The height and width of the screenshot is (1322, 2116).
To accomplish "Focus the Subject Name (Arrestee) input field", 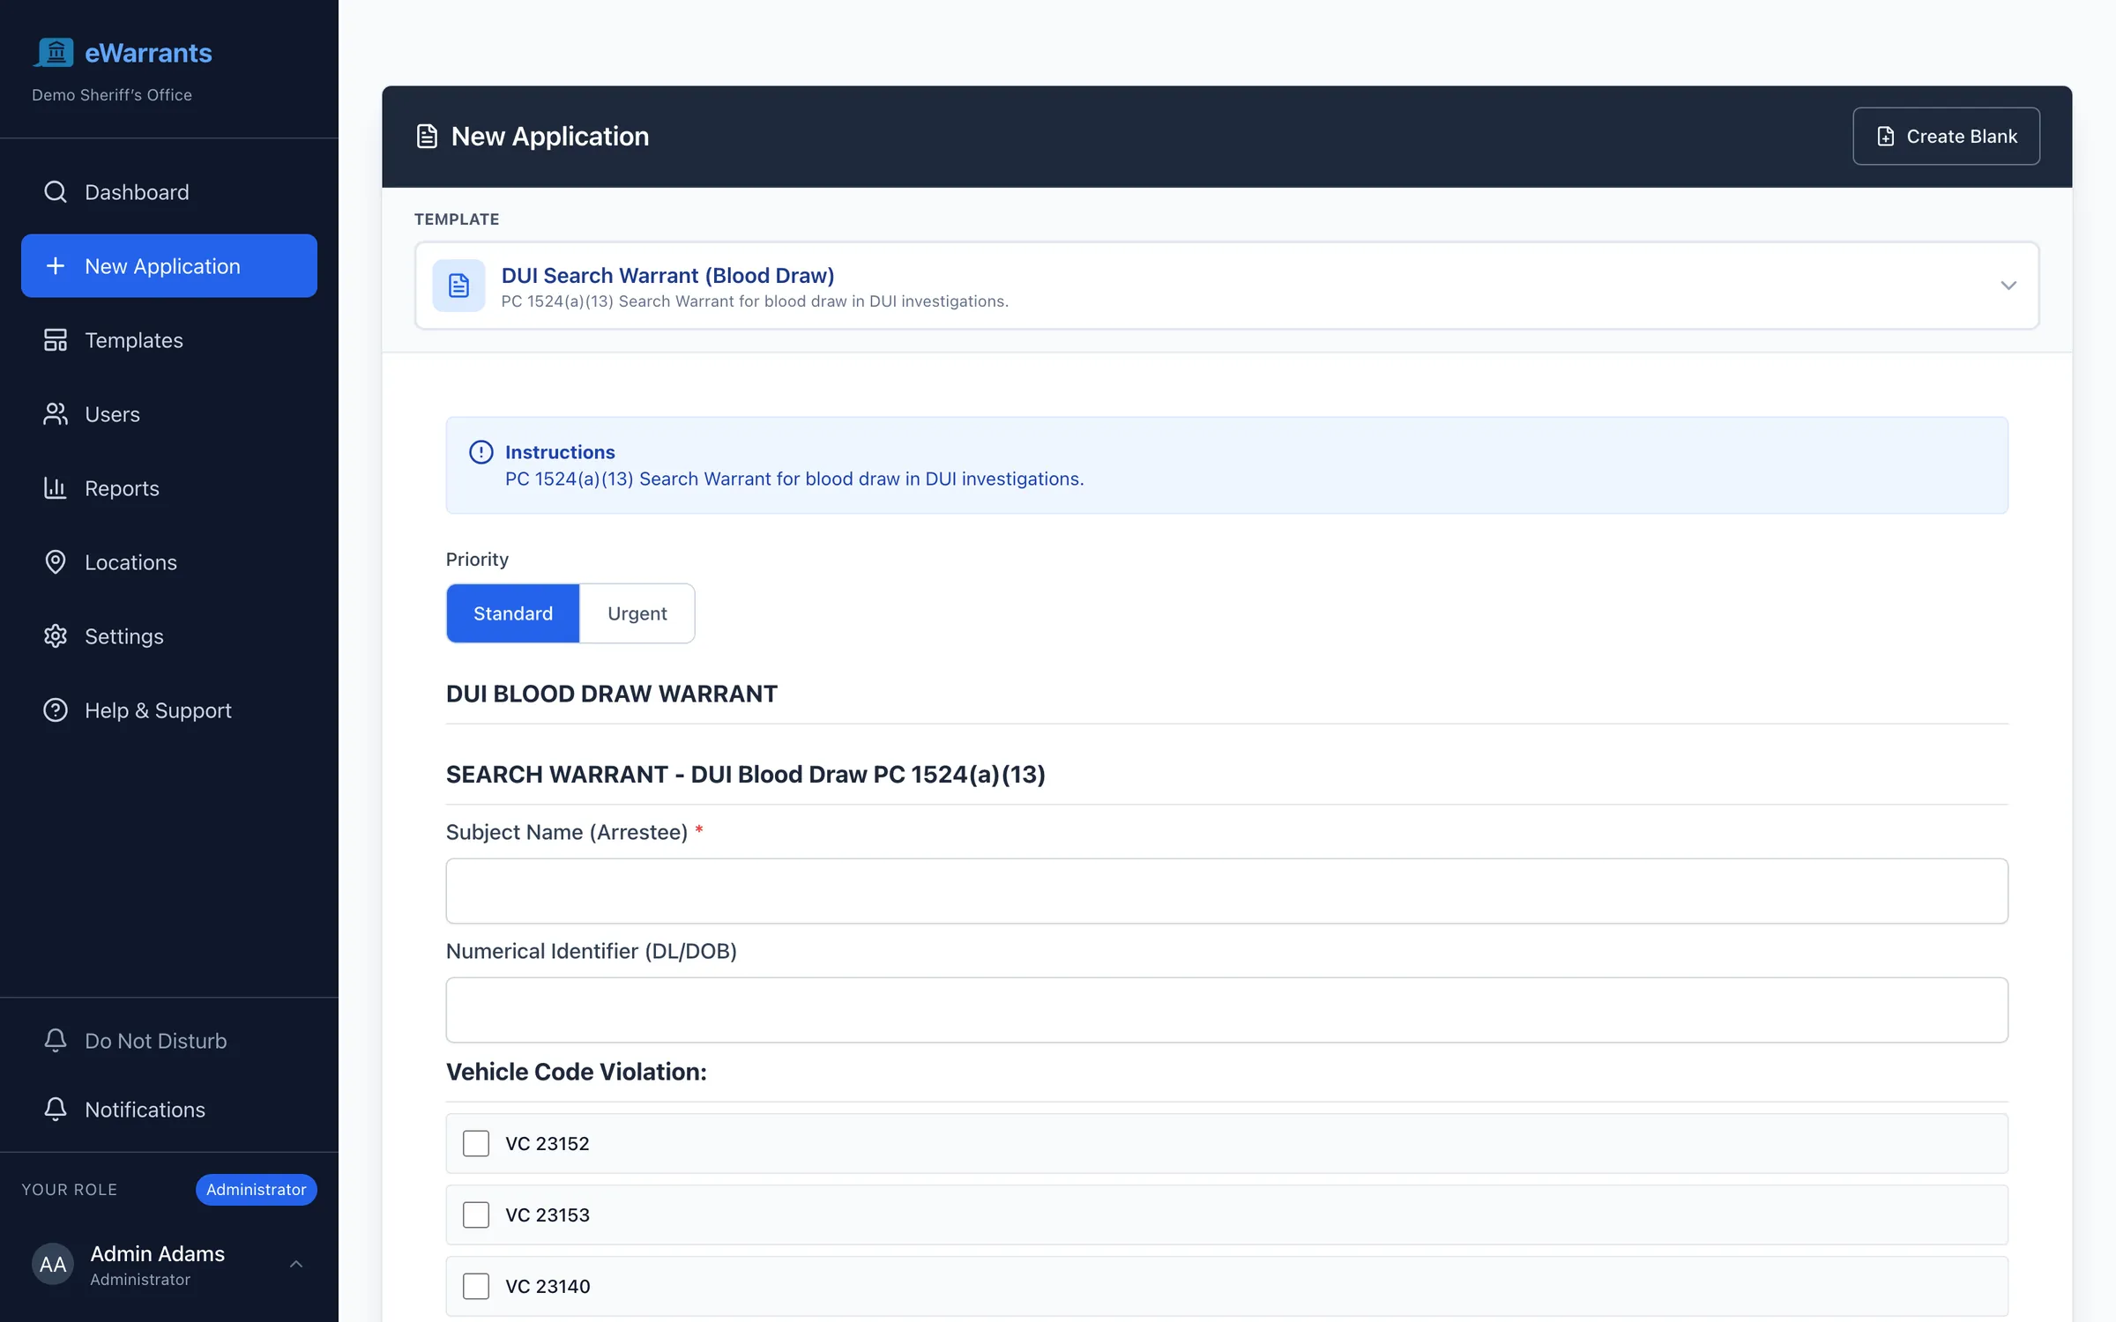I will point(1226,891).
